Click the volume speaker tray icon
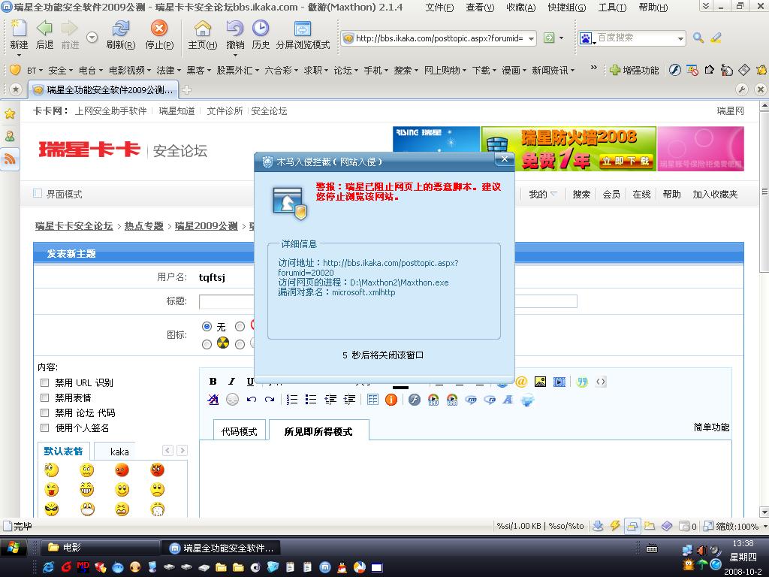 coord(702,550)
